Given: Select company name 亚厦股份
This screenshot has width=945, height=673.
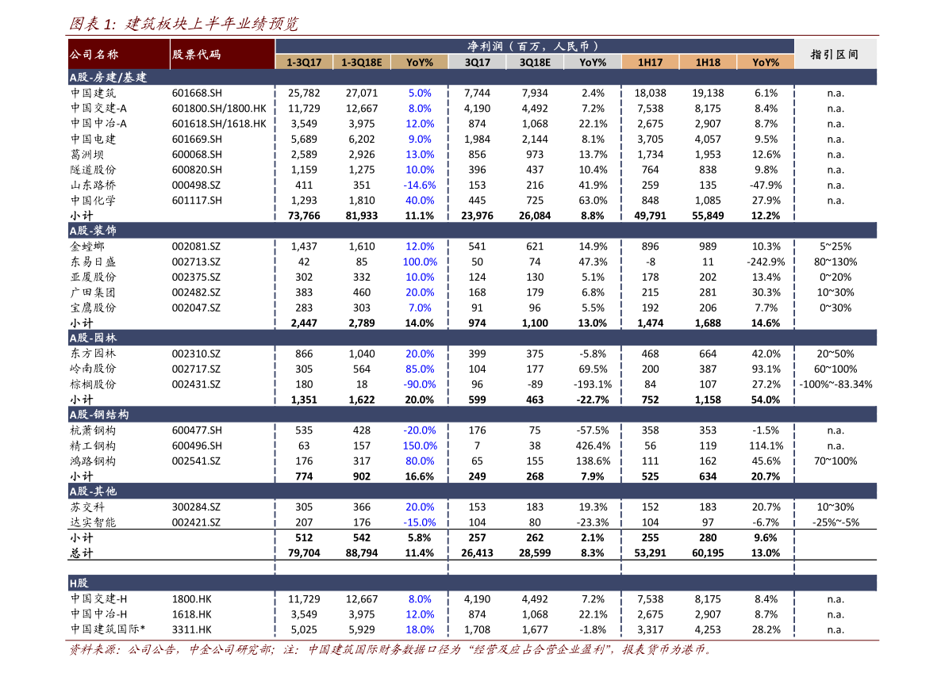Looking at the screenshot, I should click(94, 277).
